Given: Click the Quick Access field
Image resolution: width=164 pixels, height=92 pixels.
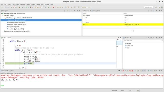Looking at the screenshot, I should (x=149, y=7).
